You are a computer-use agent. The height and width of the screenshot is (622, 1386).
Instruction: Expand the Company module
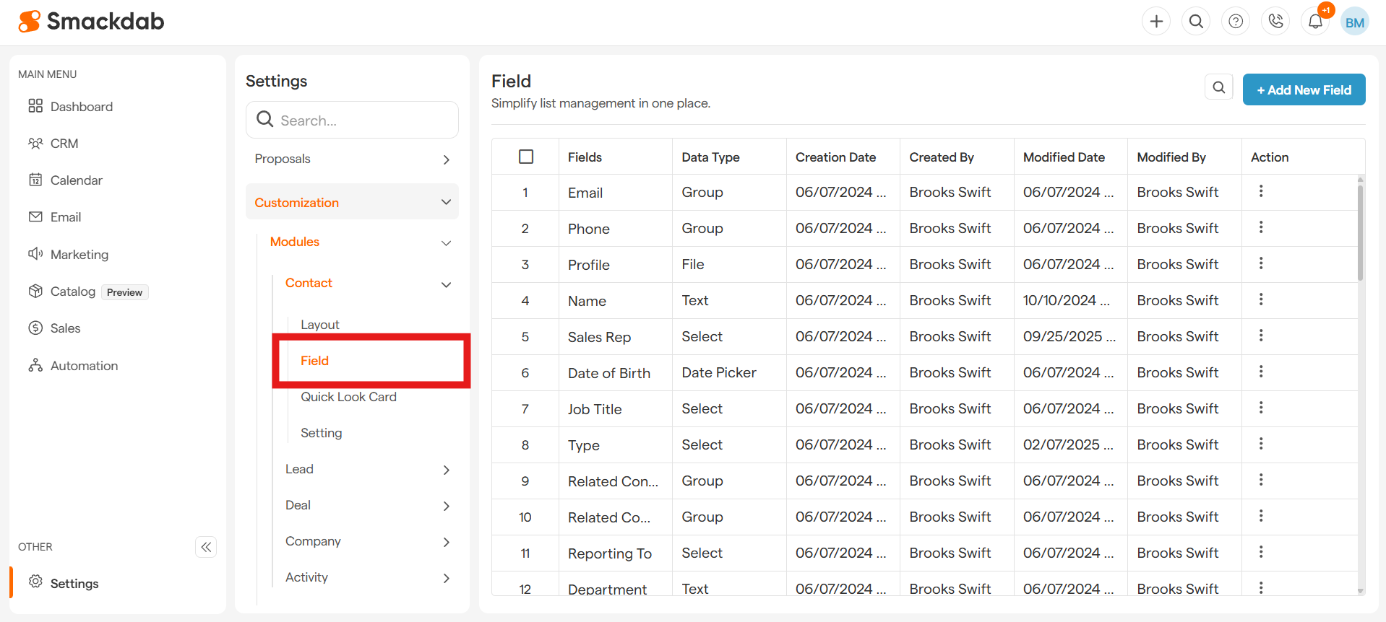click(x=446, y=542)
